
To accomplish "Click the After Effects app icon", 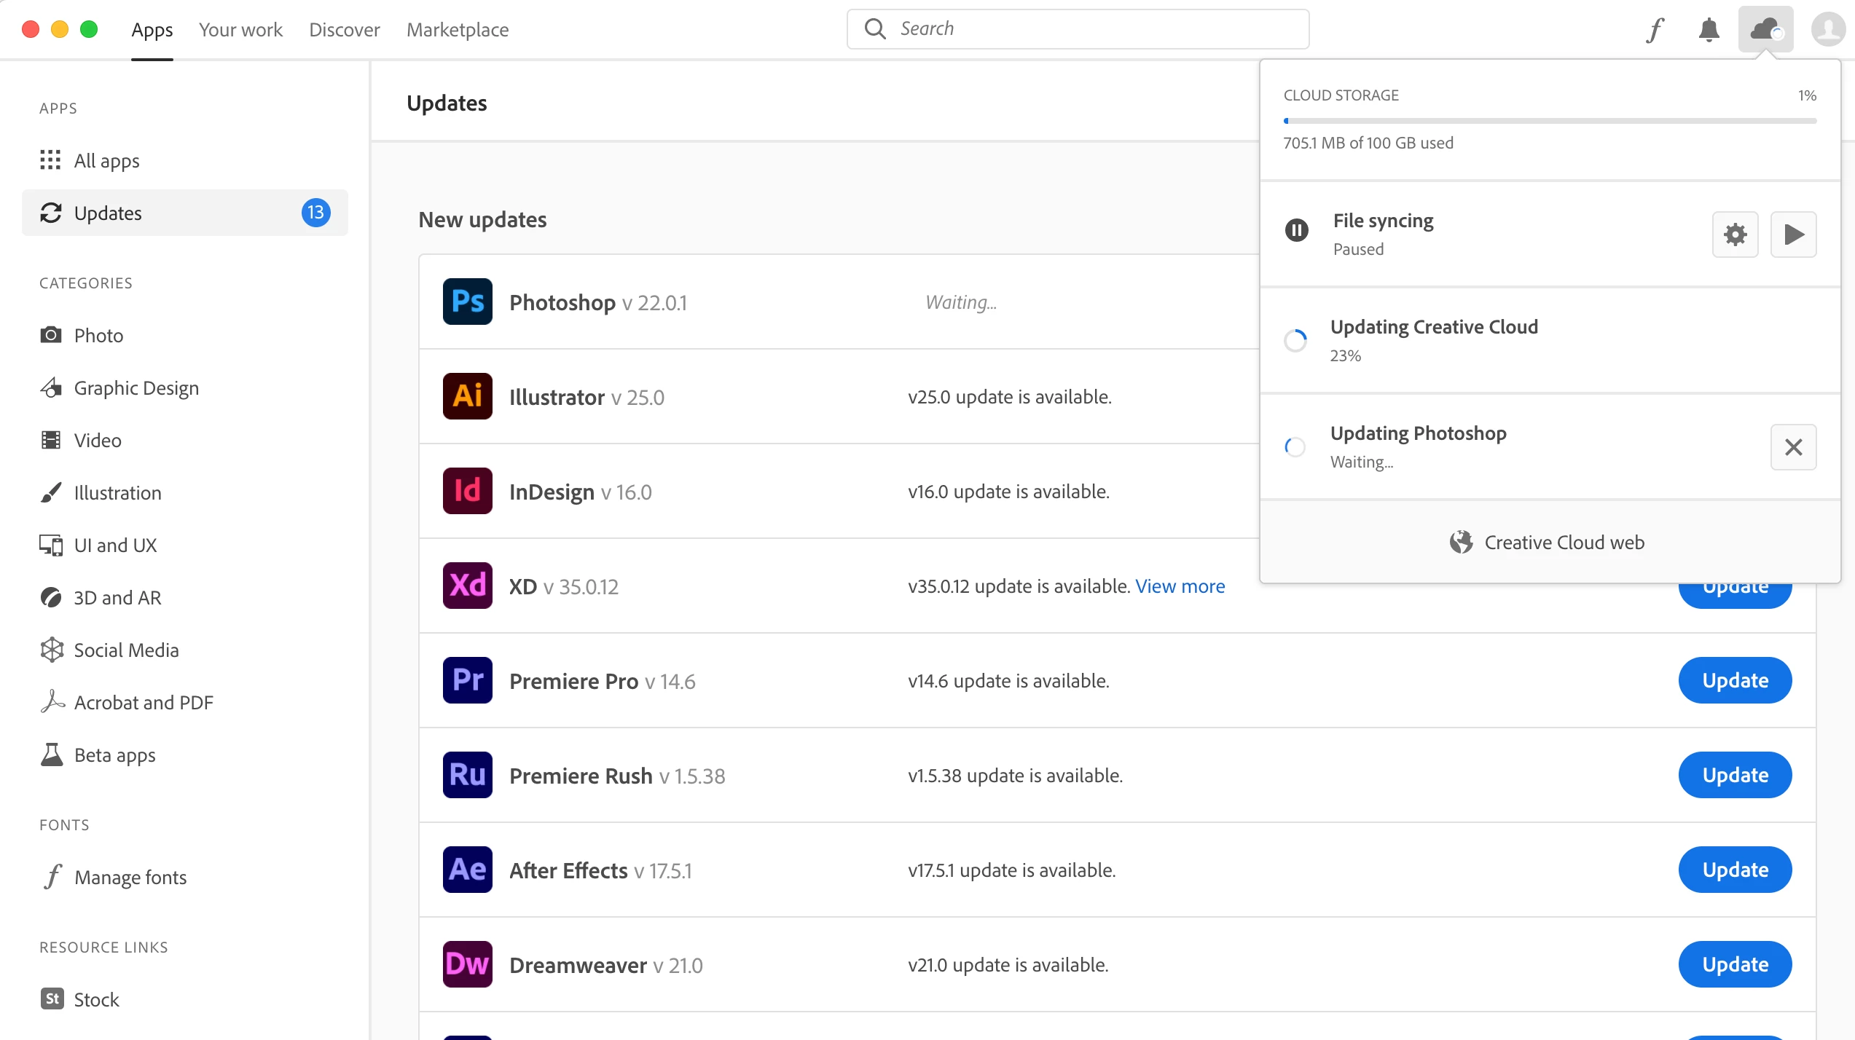I will click(x=467, y=870).
